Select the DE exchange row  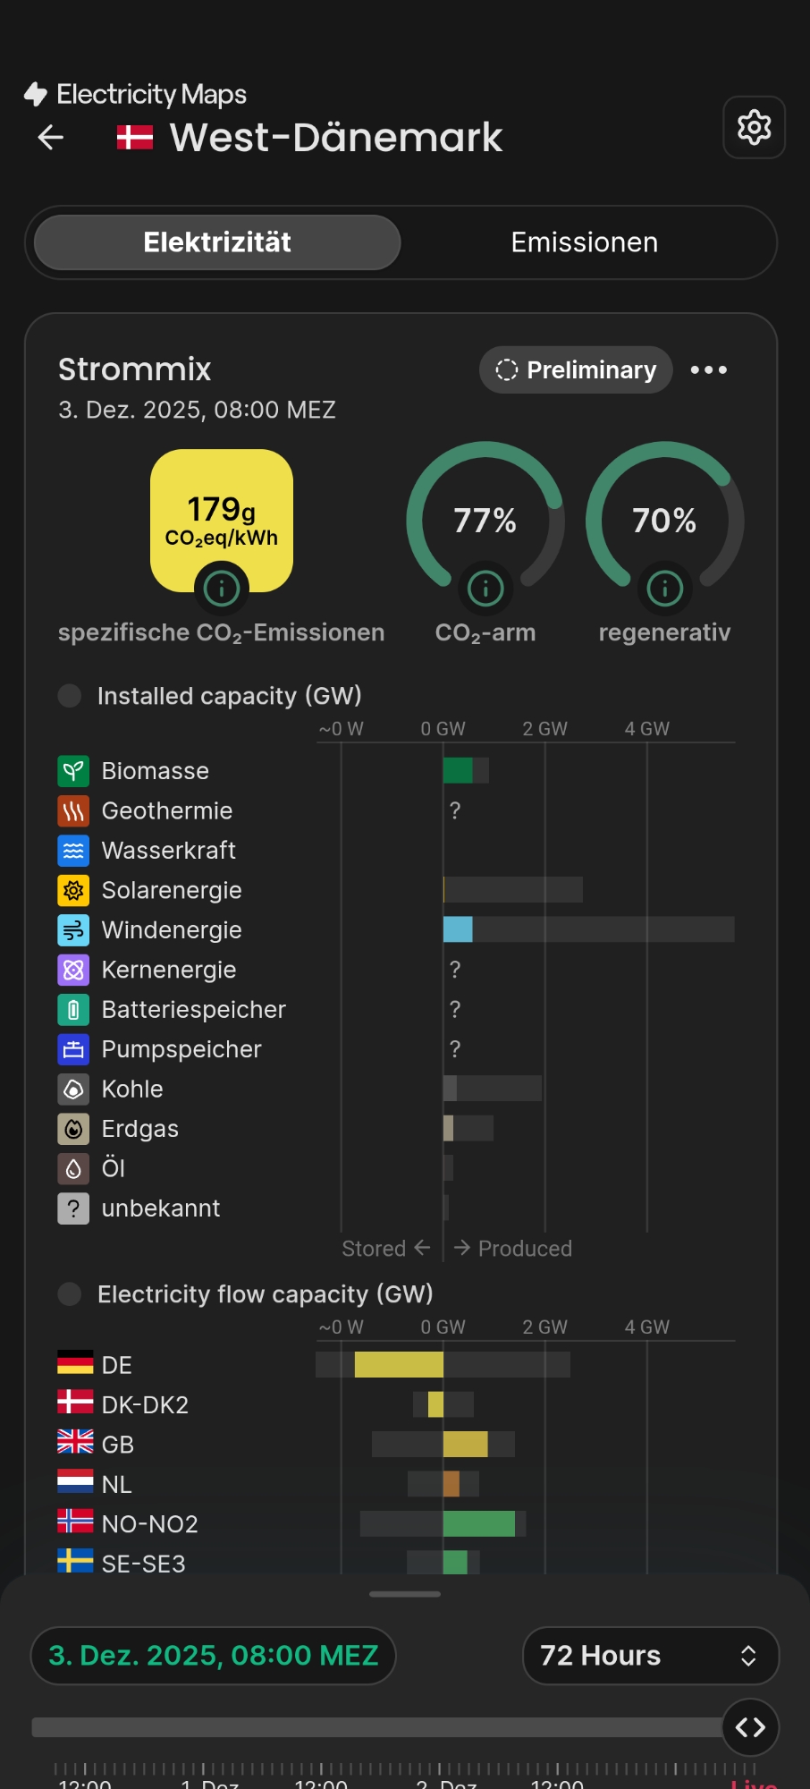coord(116,1365)
